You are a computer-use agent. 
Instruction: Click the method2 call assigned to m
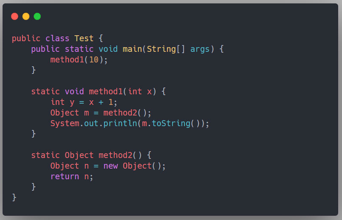(120, 113)
